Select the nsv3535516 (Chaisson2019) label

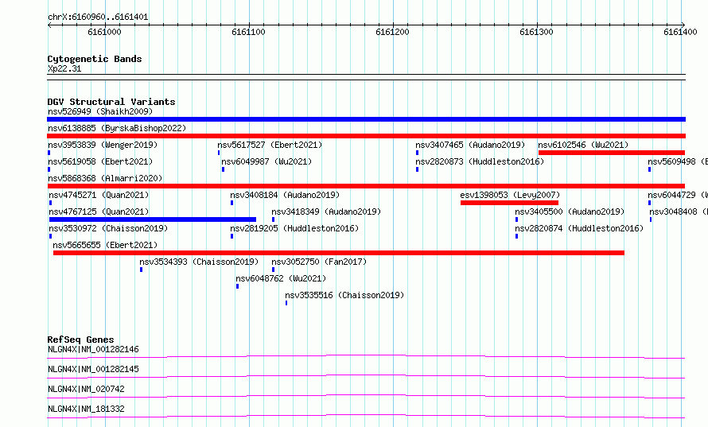(x=344, y=295)
